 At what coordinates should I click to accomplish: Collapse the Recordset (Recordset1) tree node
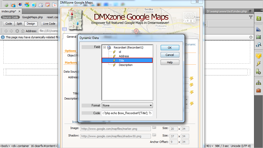104,47
